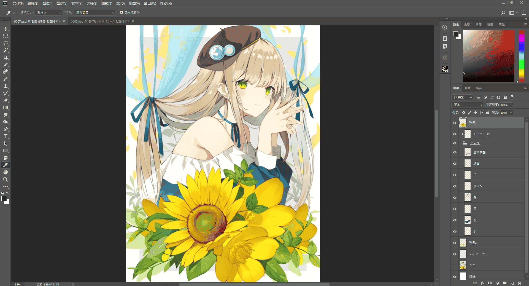Hide the 用紙 layer
The width and height of the screenshot is (529, 286).
(x=455, y=277)
